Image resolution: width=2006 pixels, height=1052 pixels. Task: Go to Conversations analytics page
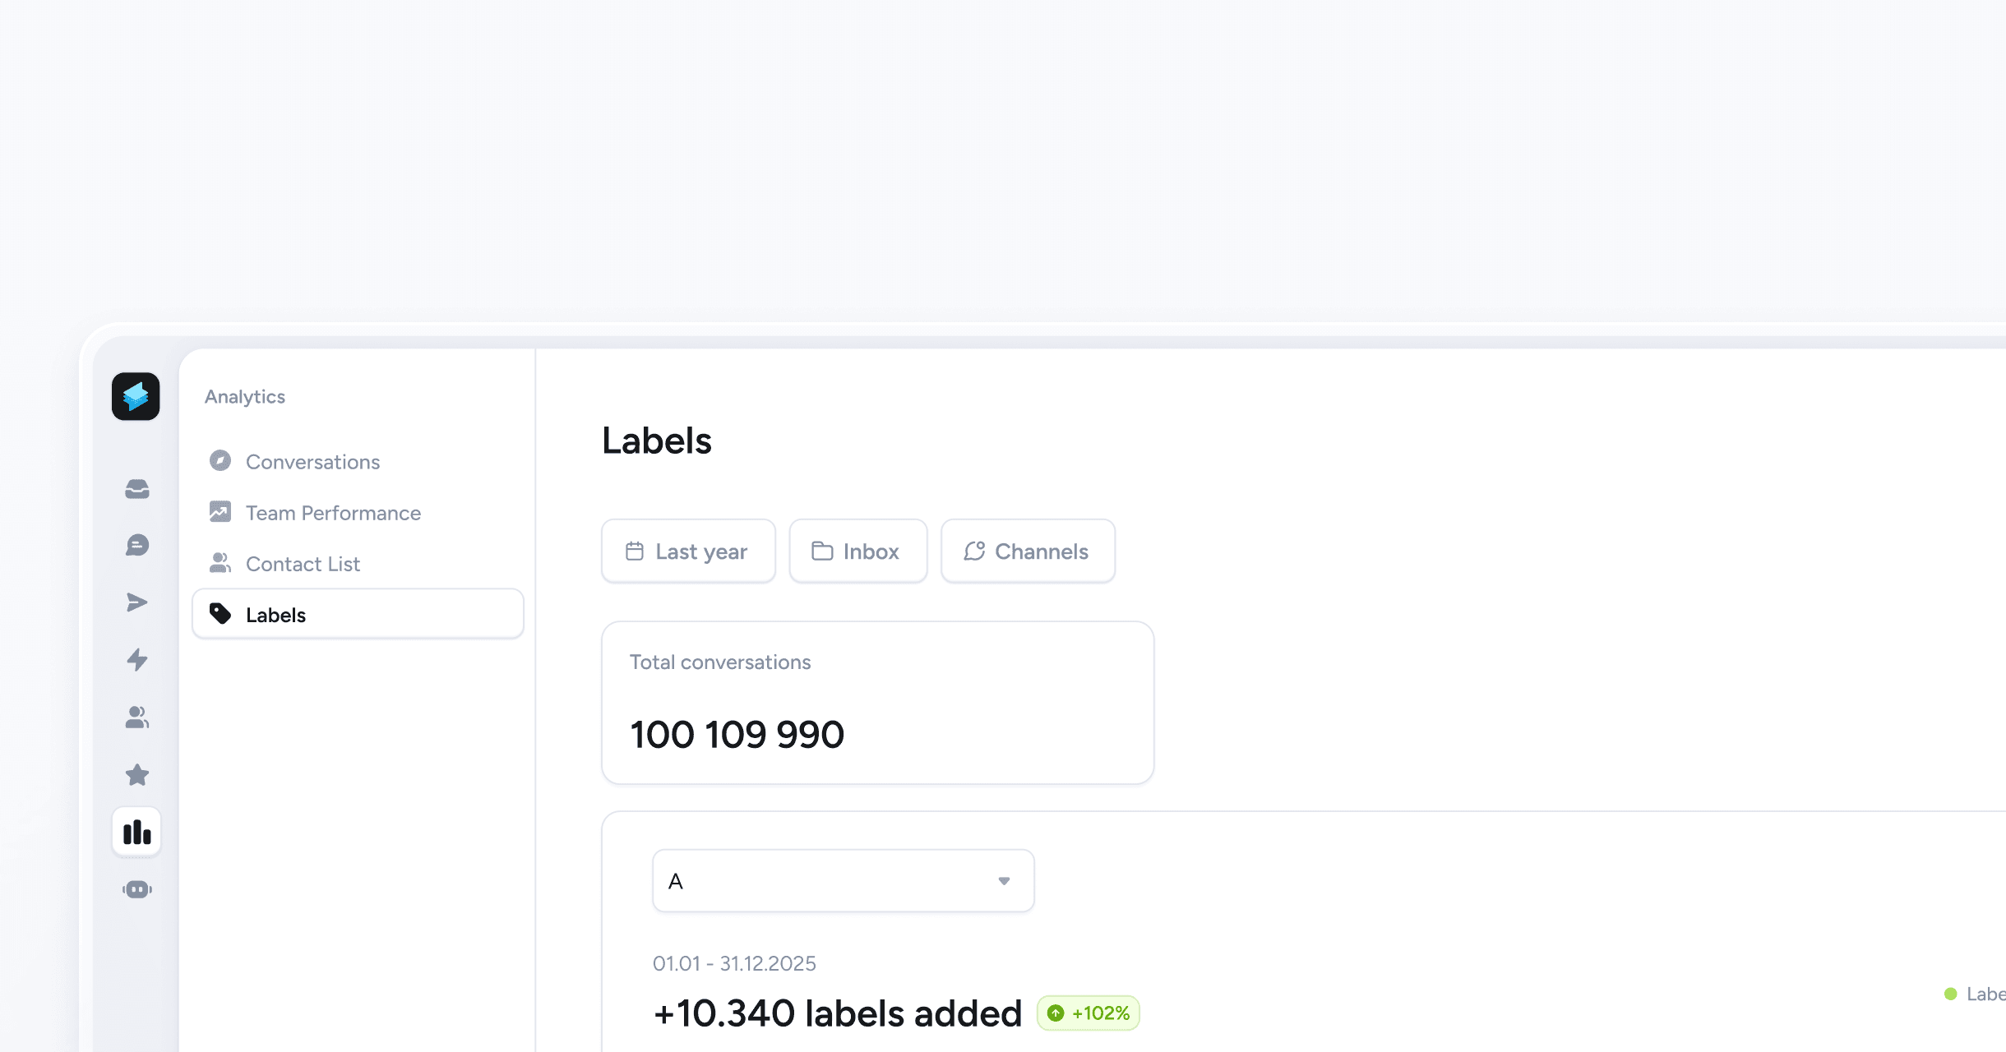[x=312, y=462]
